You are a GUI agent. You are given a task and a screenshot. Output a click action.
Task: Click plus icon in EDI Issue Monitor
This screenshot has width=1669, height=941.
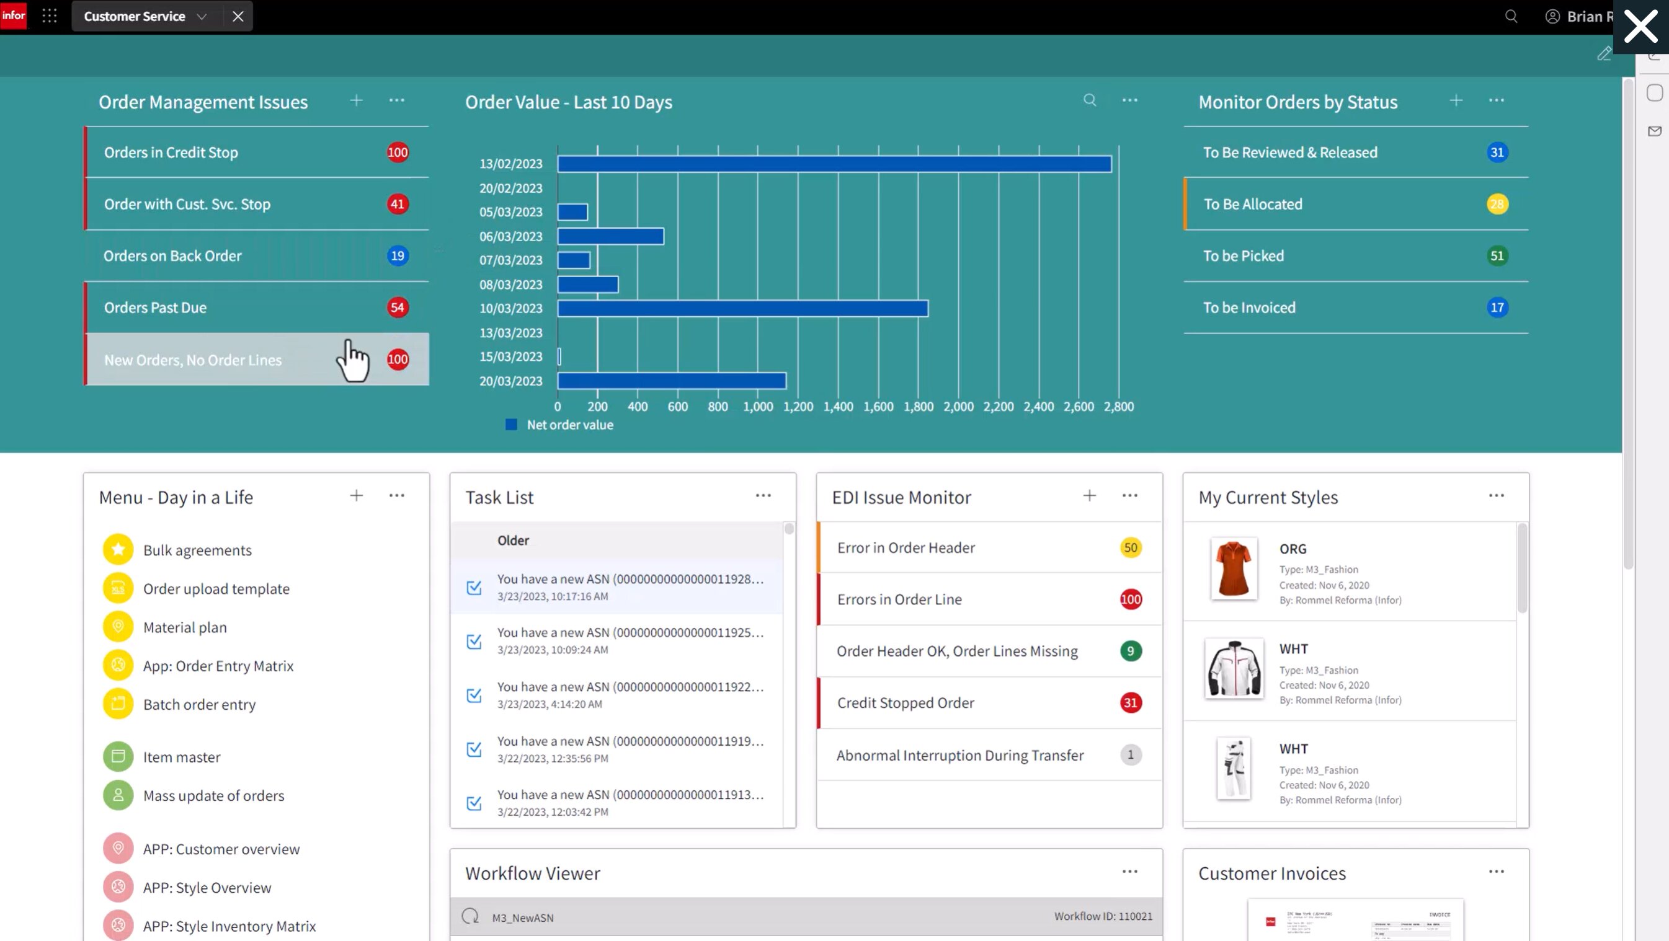1090,495
